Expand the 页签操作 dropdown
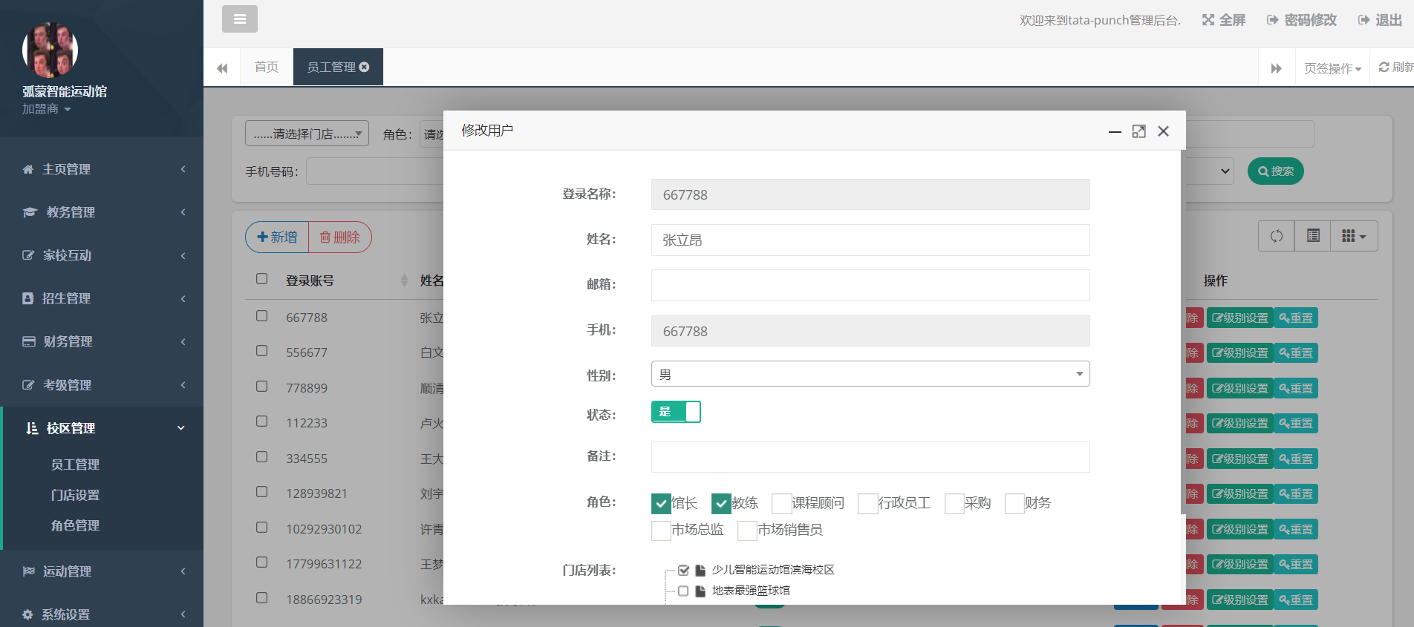 click(1332, 68)
